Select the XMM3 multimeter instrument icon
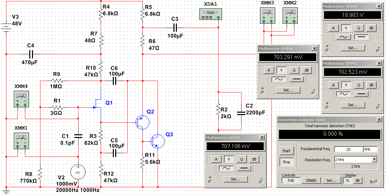Image resolution: width=386 pixels, height=195 pixels. click(x=267, y=15)
